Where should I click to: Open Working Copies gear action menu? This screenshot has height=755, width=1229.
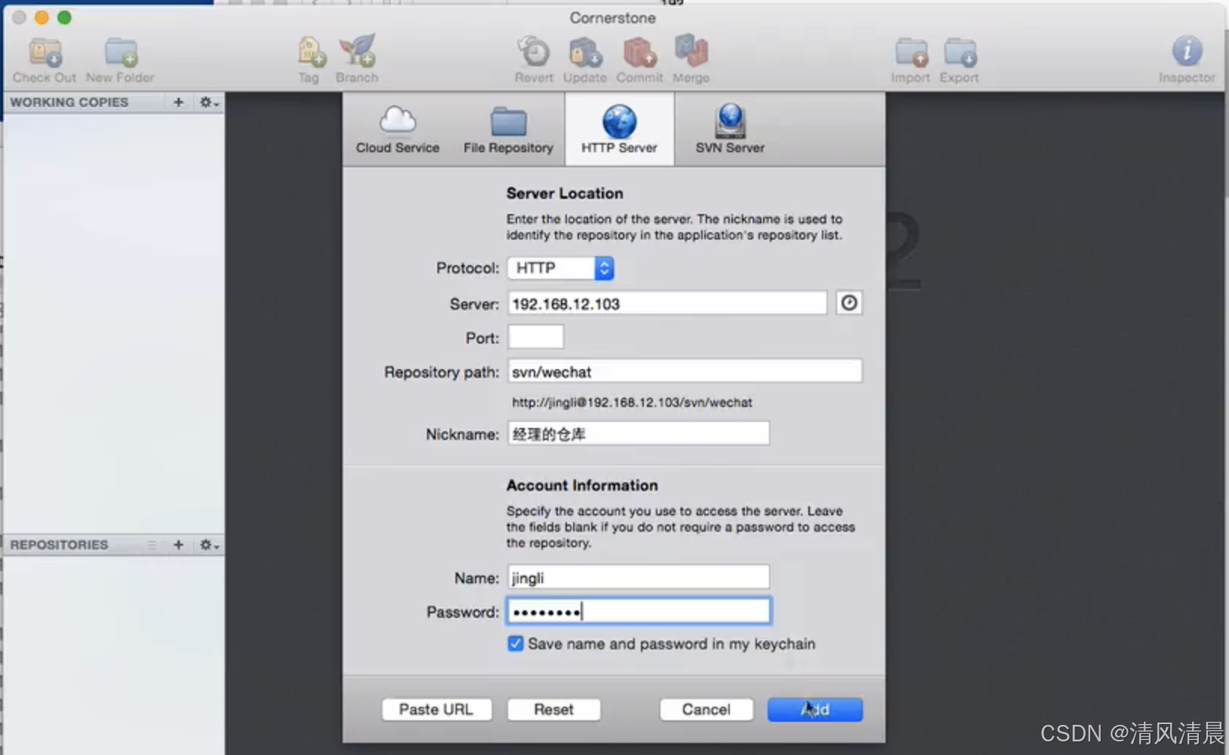pos(208,102)
